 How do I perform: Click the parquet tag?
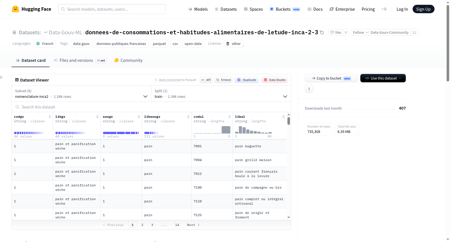pyautogui.click(x=159, y=44)
